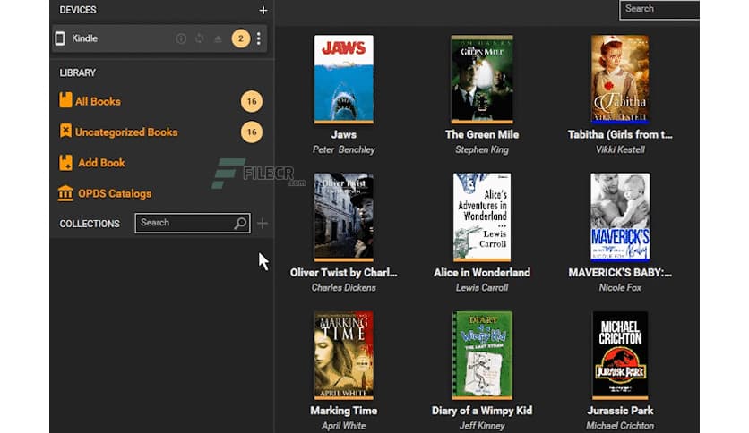Focus the top library Search box
This screenshot has width=749, height=433.
(x=659, y=10)
